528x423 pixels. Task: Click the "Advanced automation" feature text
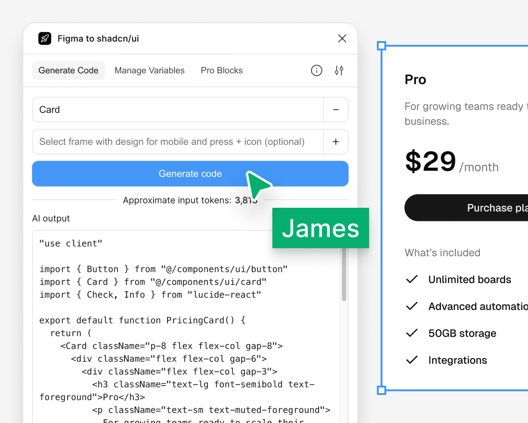click(x=478, y=306)
